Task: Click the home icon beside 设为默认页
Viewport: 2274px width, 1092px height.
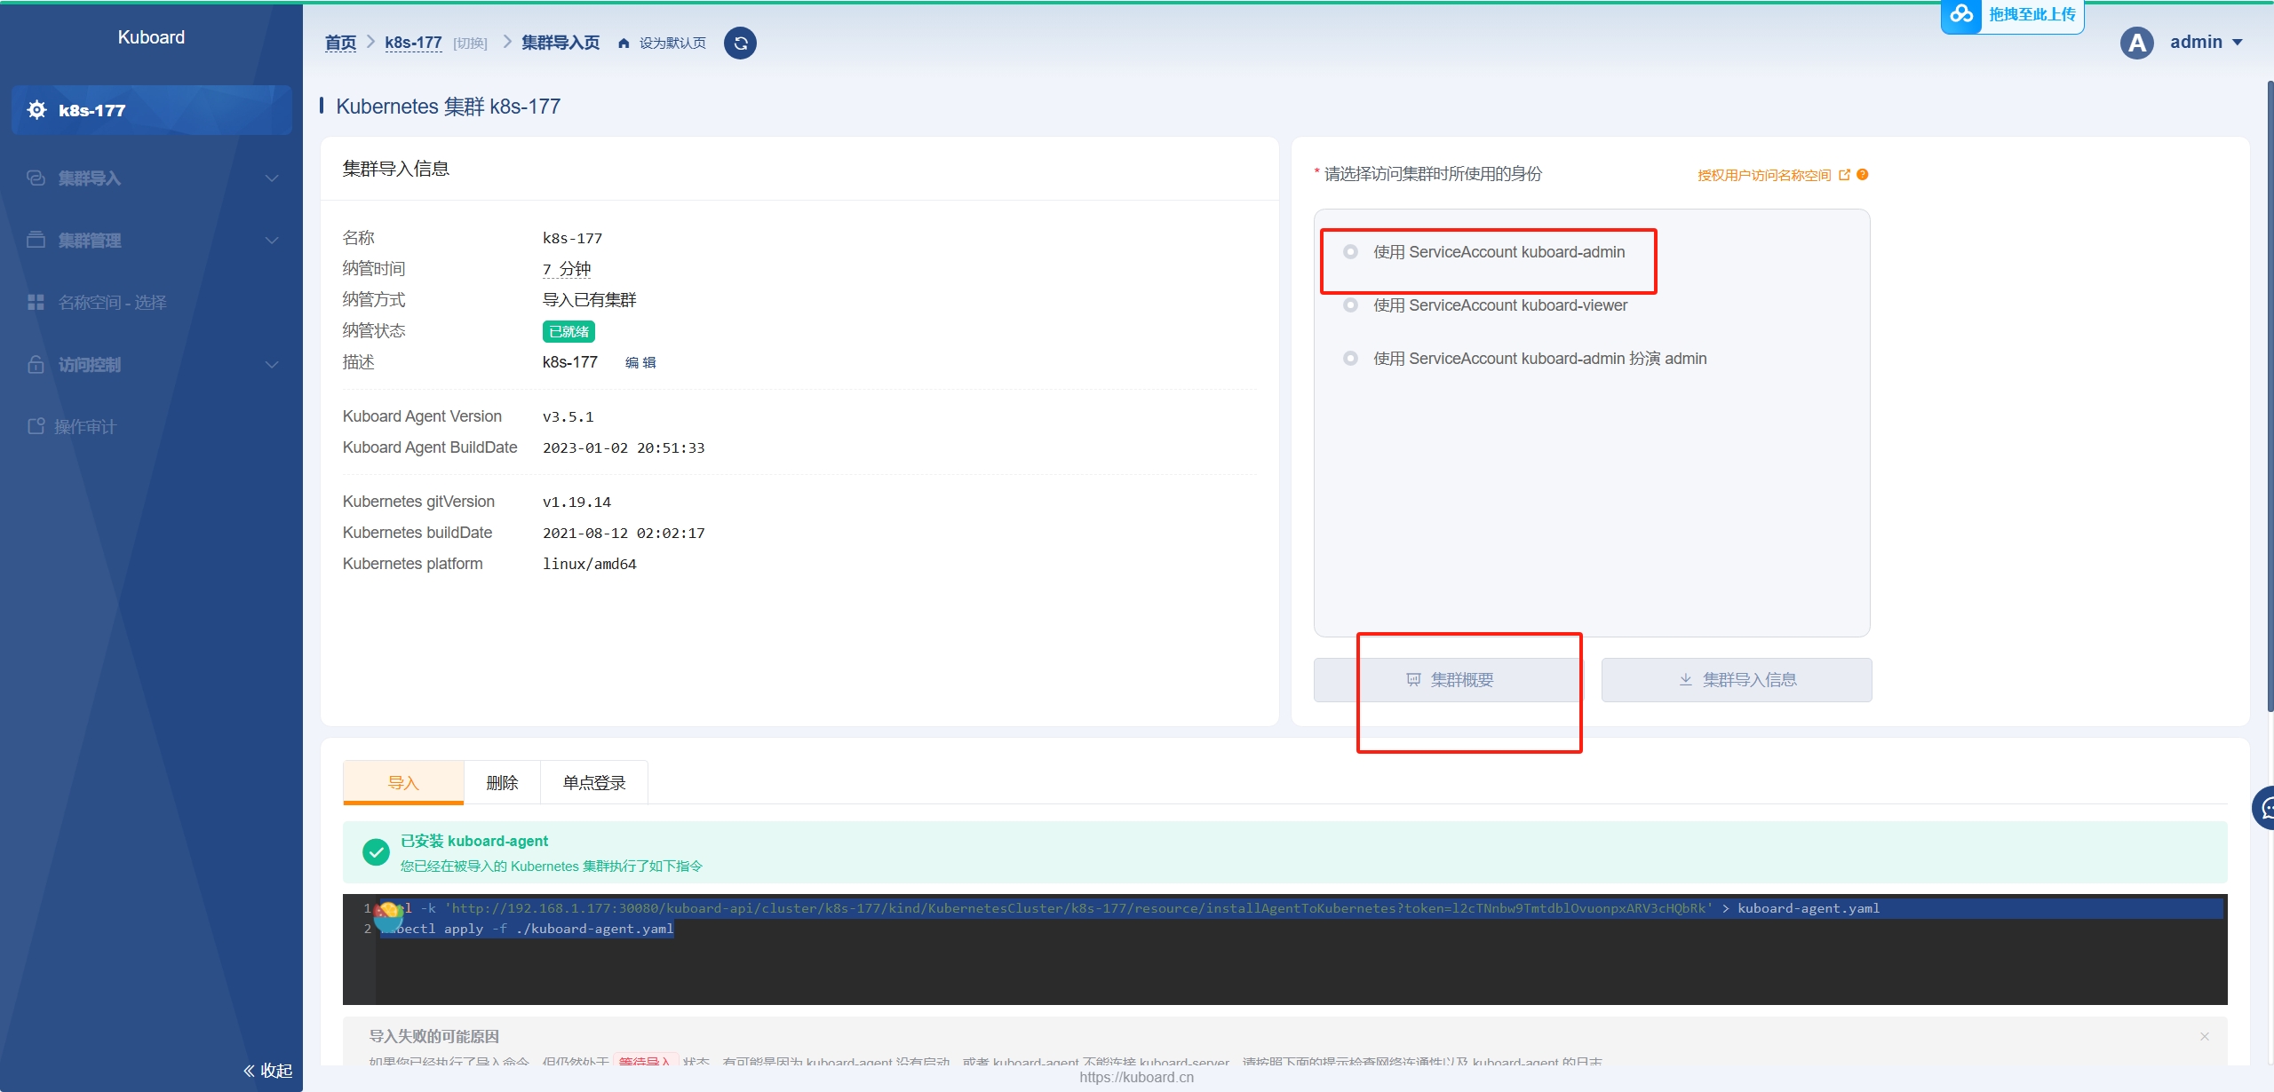Action: pos(624,44)
